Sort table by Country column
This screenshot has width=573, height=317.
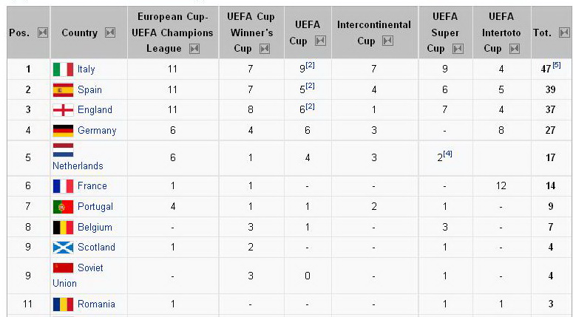click(x=110, y=33)
